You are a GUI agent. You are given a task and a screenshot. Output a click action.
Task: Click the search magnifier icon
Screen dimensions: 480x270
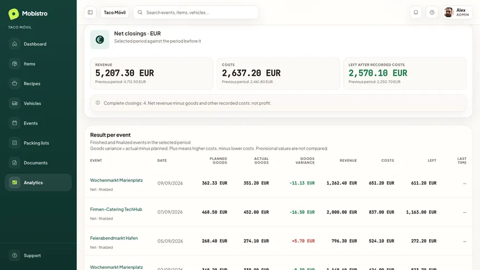coord(140,12)
